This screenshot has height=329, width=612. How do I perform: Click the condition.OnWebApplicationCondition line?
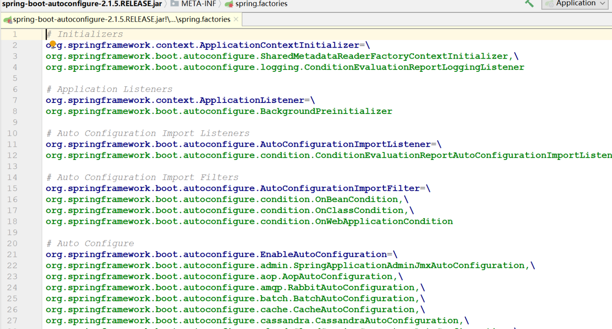click(x=249, y=221)
